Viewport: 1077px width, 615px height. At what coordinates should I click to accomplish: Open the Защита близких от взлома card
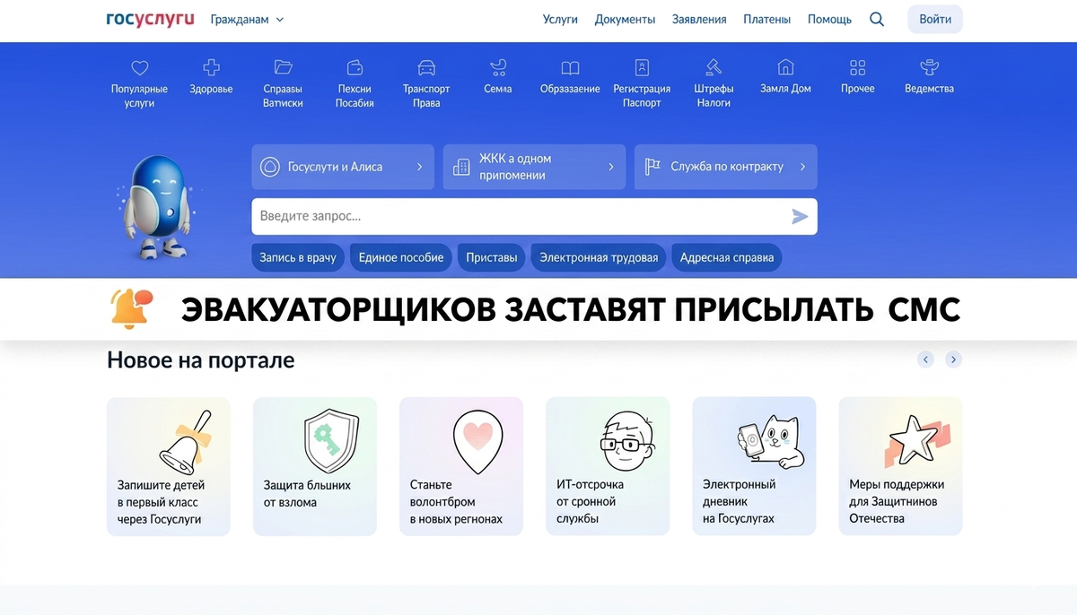tap(315, 466)
